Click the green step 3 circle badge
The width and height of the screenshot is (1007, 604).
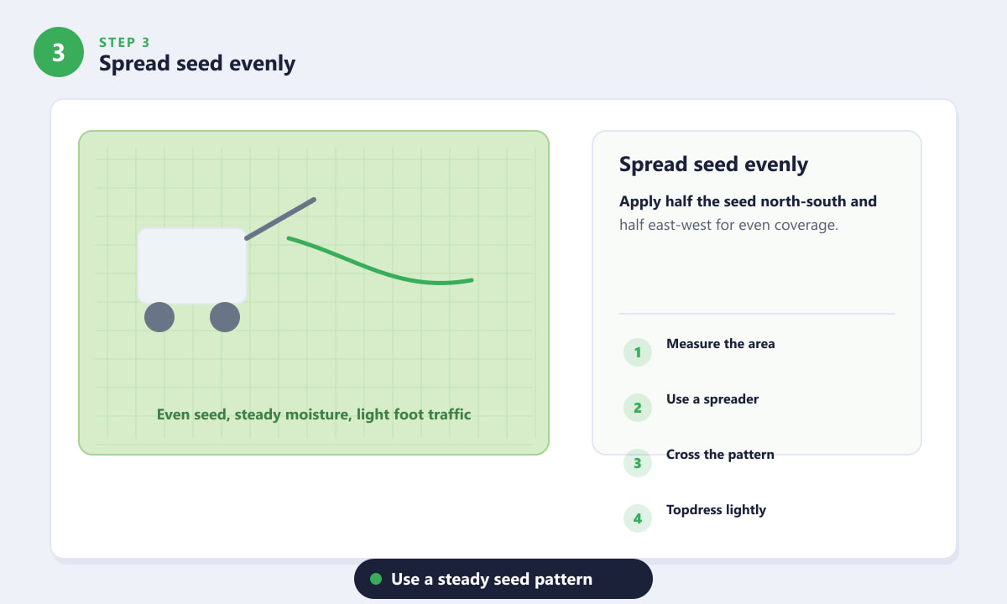[x=59, y=52]
